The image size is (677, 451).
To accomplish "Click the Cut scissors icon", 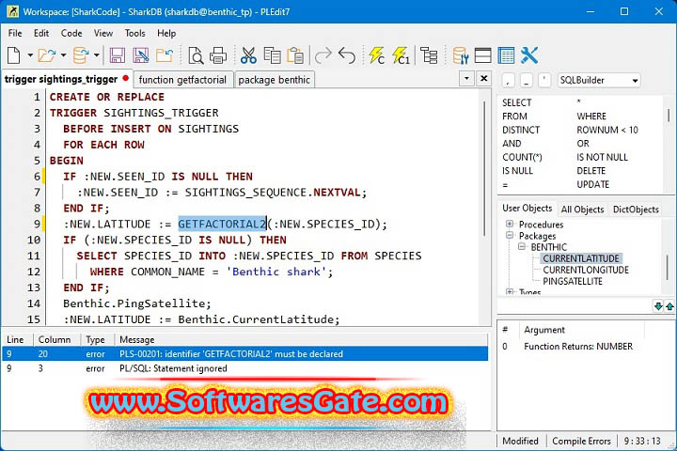I will click(x=248, y=55).
